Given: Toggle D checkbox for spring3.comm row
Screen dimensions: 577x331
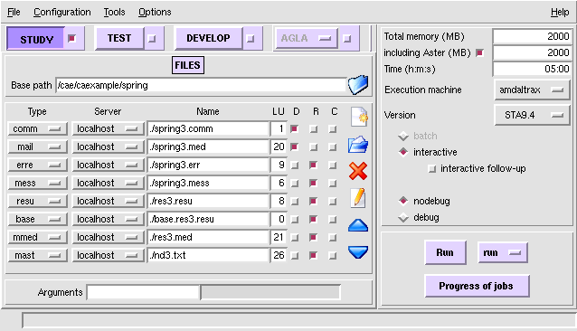Looking at the screenshot, I should (294, 128).
